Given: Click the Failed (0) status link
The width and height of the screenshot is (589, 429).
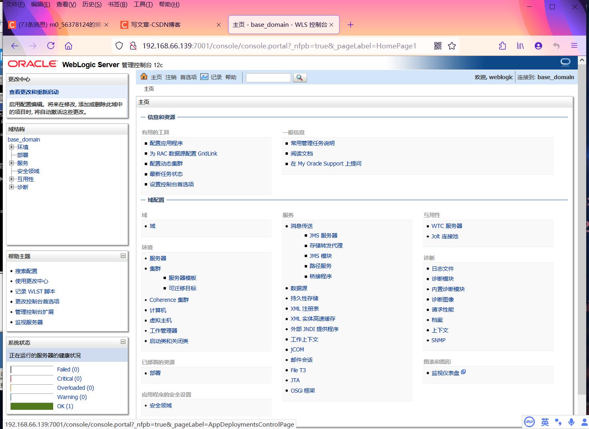Looking at the screenshot, I should (68, 369).
